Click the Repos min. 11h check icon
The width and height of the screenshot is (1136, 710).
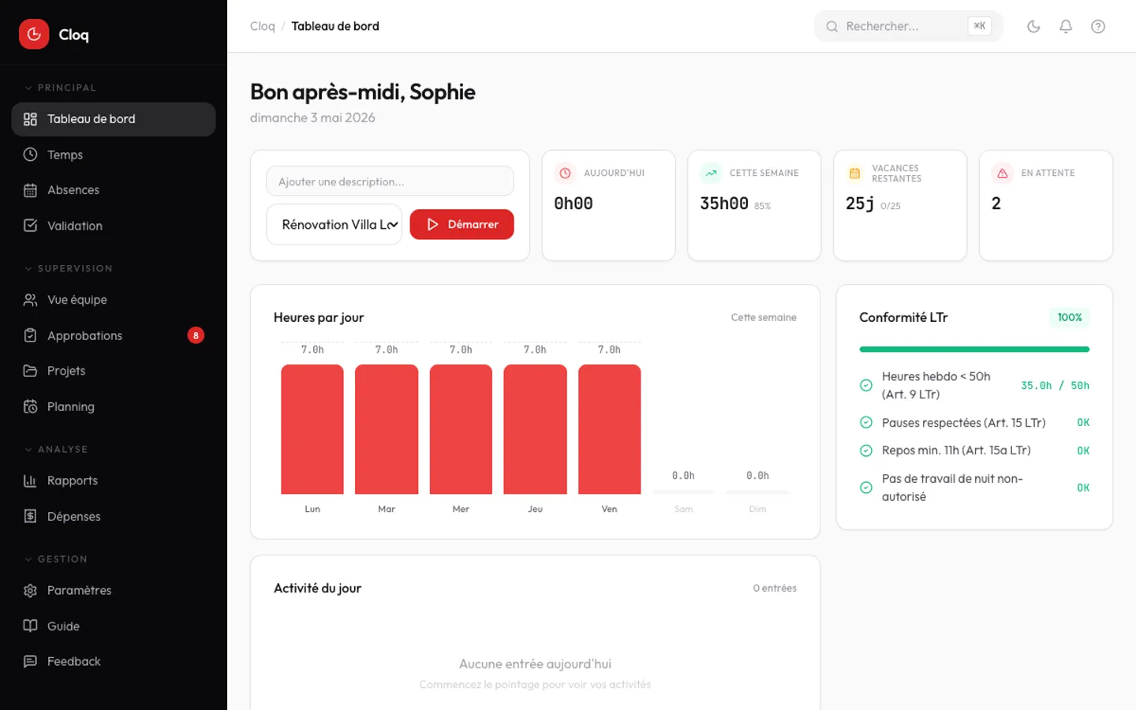(865, 450)
